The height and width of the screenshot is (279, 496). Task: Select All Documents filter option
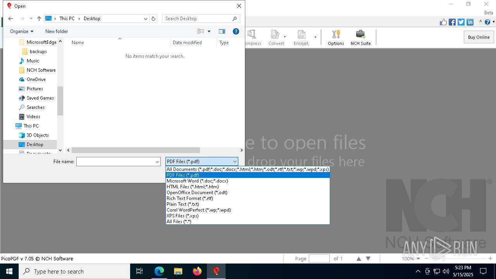tap(248, 169)
